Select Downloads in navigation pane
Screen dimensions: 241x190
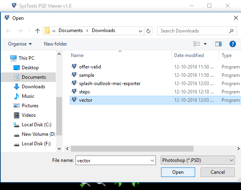tap(29, 87)
